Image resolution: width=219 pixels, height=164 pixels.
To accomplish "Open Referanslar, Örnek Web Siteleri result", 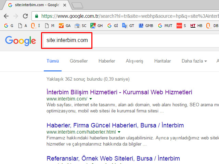I will [113, 159].
